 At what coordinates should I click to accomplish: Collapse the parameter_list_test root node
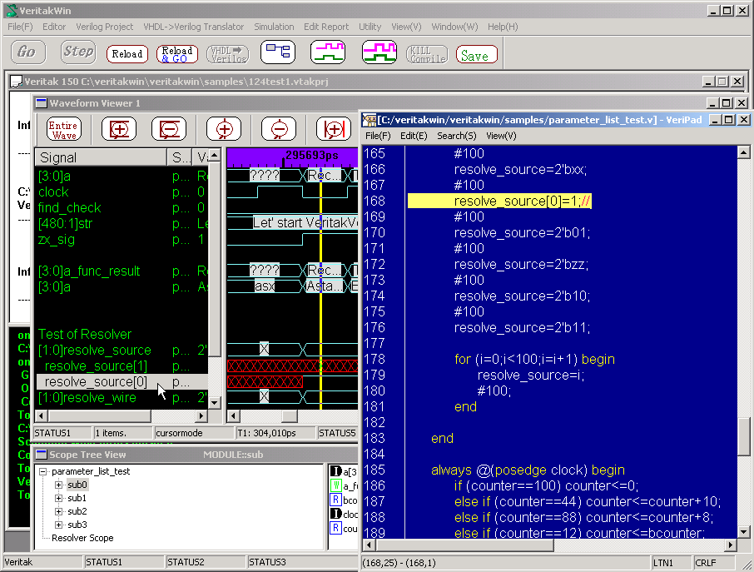tap(43, 471)
